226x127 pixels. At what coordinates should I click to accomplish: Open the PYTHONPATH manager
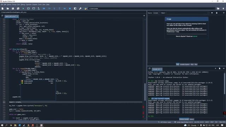tap(85, 8)
